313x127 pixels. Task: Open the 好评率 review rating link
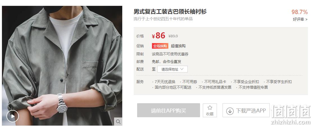[x=300, y=19]
